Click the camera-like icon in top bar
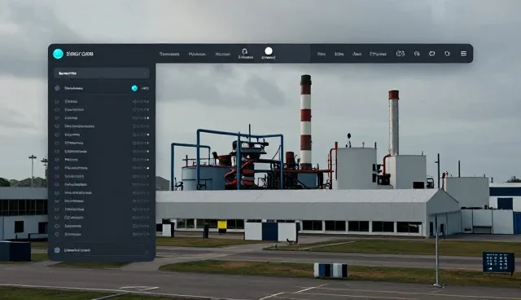The height and width of the screenshot is (300, 521). click(401, 54)
